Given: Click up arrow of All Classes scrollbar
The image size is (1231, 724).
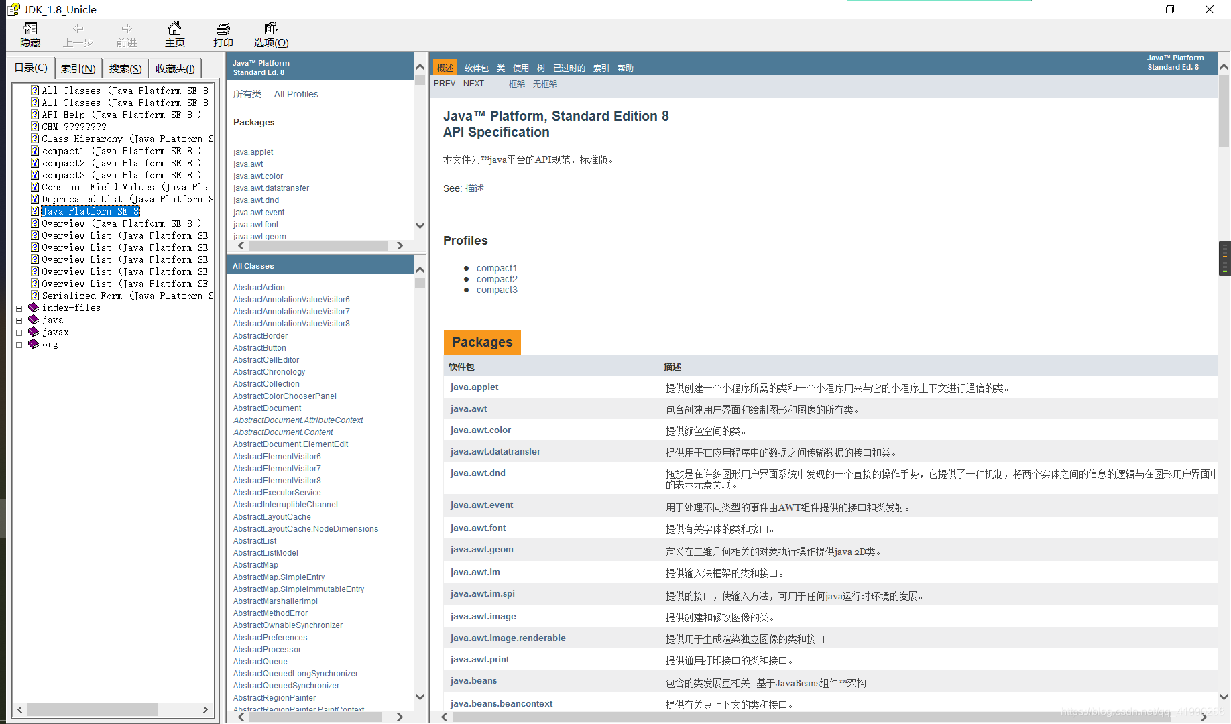Looking at the screenshot, I should coord(420,269).
